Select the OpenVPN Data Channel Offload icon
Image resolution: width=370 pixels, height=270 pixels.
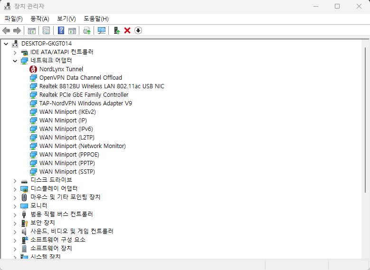(33, 78)
